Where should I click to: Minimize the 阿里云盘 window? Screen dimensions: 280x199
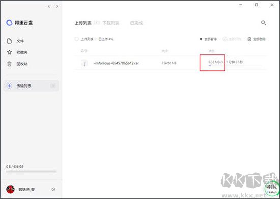[x=241, y=5]
